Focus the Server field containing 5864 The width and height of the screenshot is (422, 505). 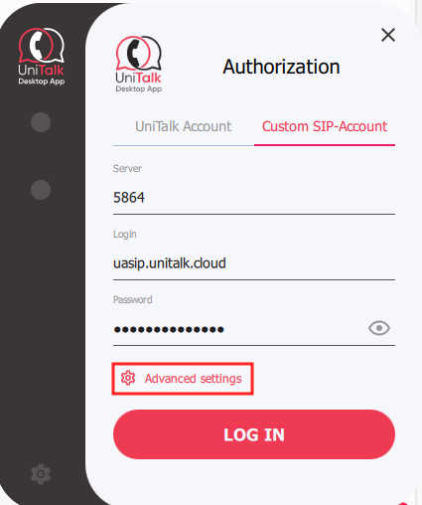click(x=254, y=198)
